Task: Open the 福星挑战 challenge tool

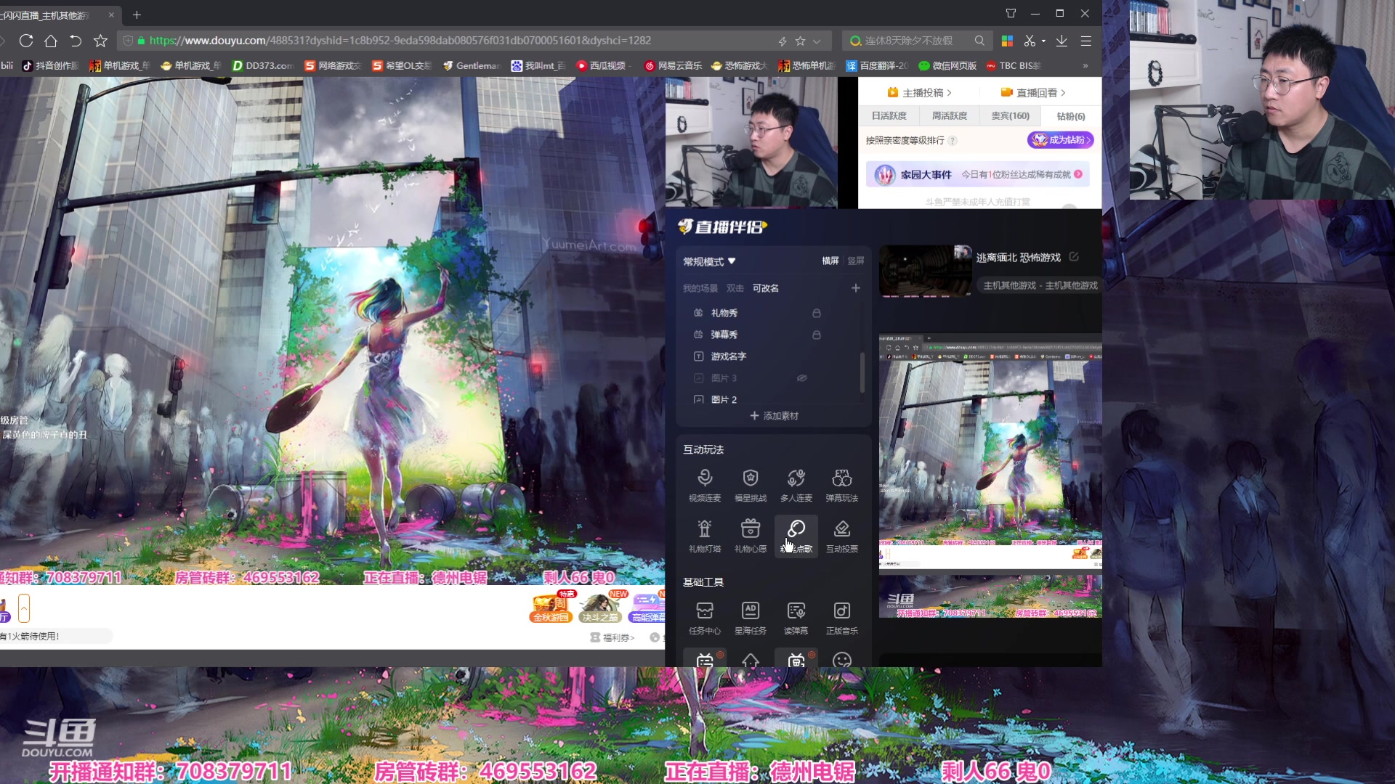Action: point(750,485)
